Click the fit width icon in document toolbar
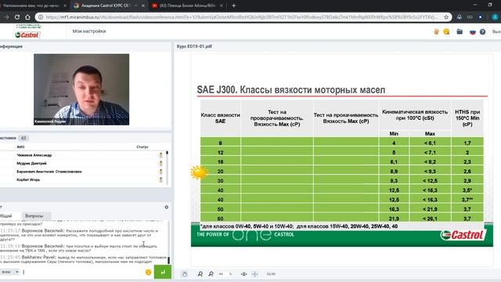This screenshot has height=282, width=501. click(243, 274)
